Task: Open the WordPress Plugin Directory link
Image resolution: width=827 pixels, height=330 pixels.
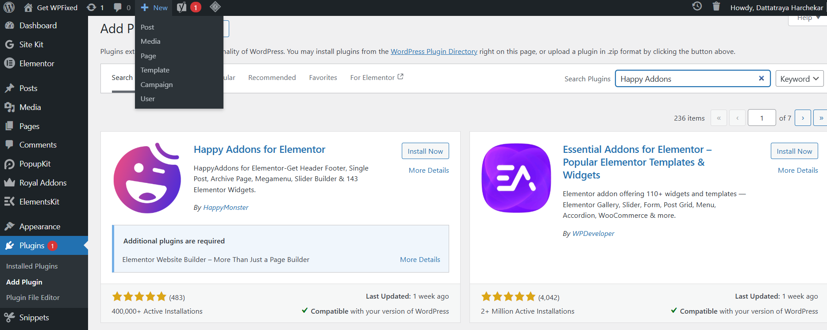Action: point(434,52)
